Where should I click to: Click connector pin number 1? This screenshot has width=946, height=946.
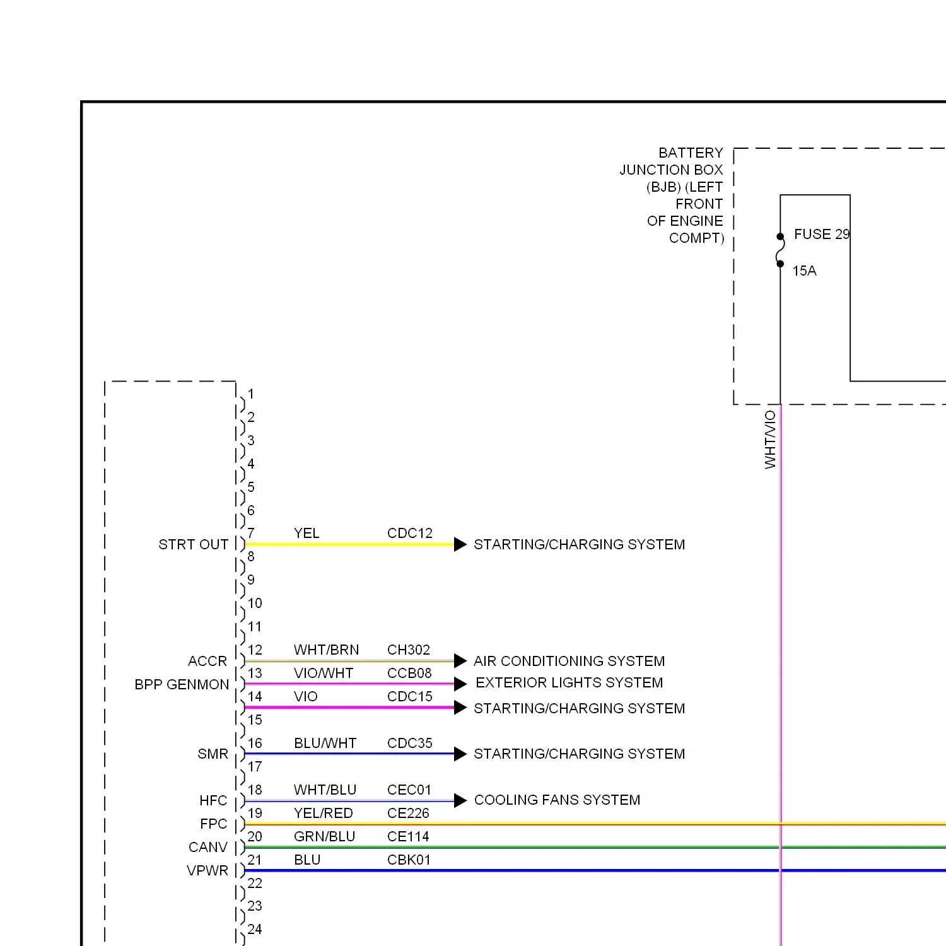251,394
